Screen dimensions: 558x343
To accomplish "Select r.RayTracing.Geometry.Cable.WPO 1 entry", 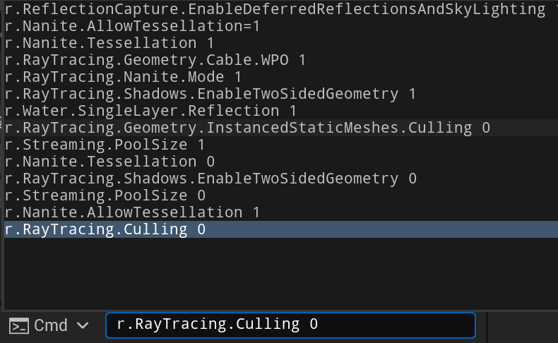I will (281, 60).
